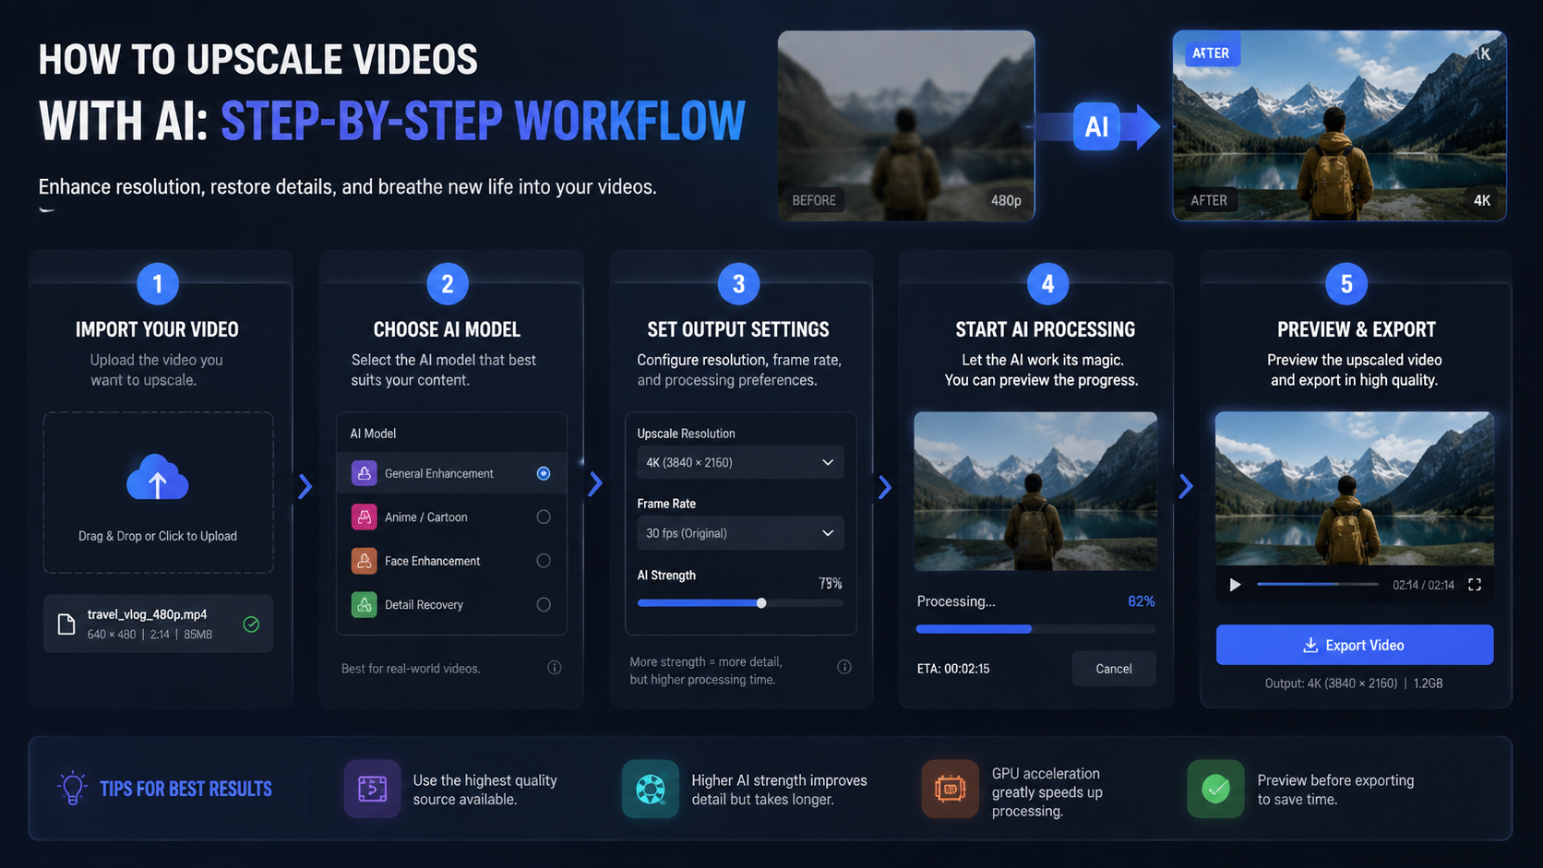Select Face Enhancement radio button
1543x868 pixels.
pos(544,561)
